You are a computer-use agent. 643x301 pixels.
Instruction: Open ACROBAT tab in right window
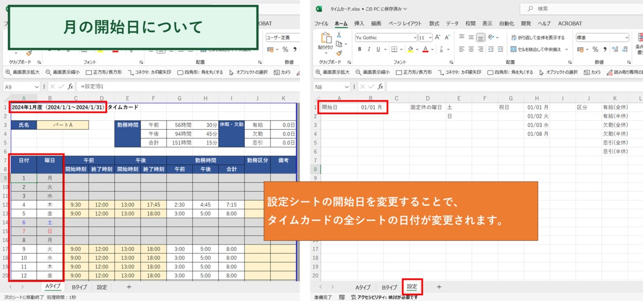tap(570, 24)
